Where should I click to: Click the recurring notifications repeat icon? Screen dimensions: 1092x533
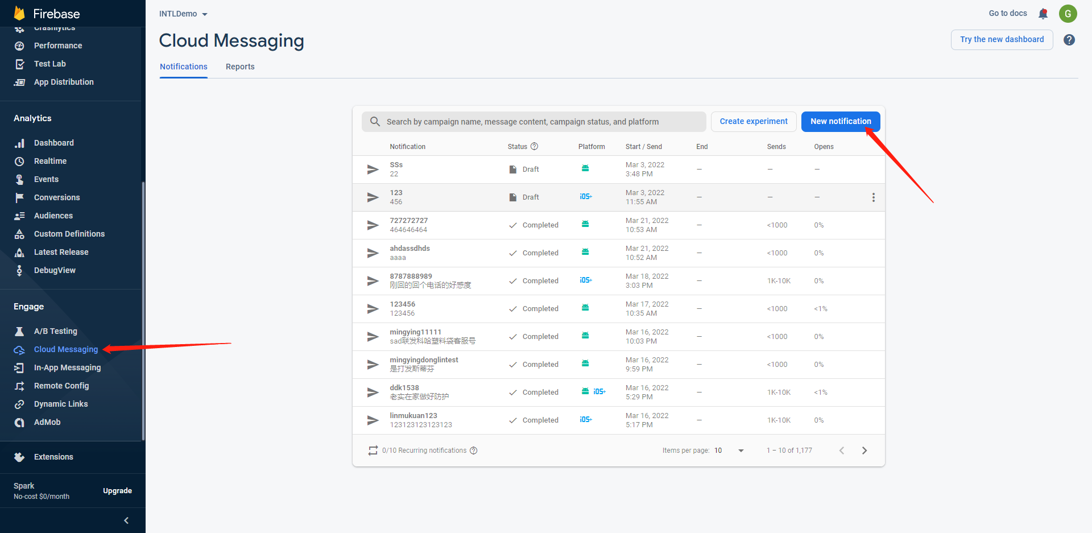[x=373, y=450]
